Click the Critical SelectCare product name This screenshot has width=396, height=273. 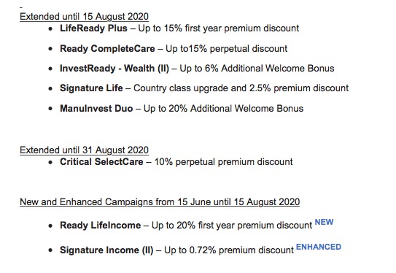101,162
